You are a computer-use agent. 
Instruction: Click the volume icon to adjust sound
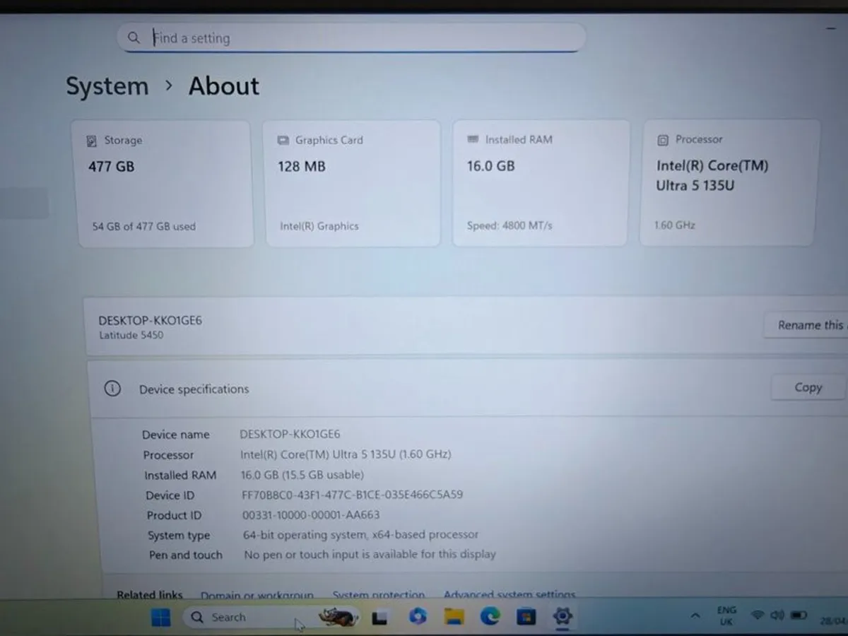coord(778,616)
